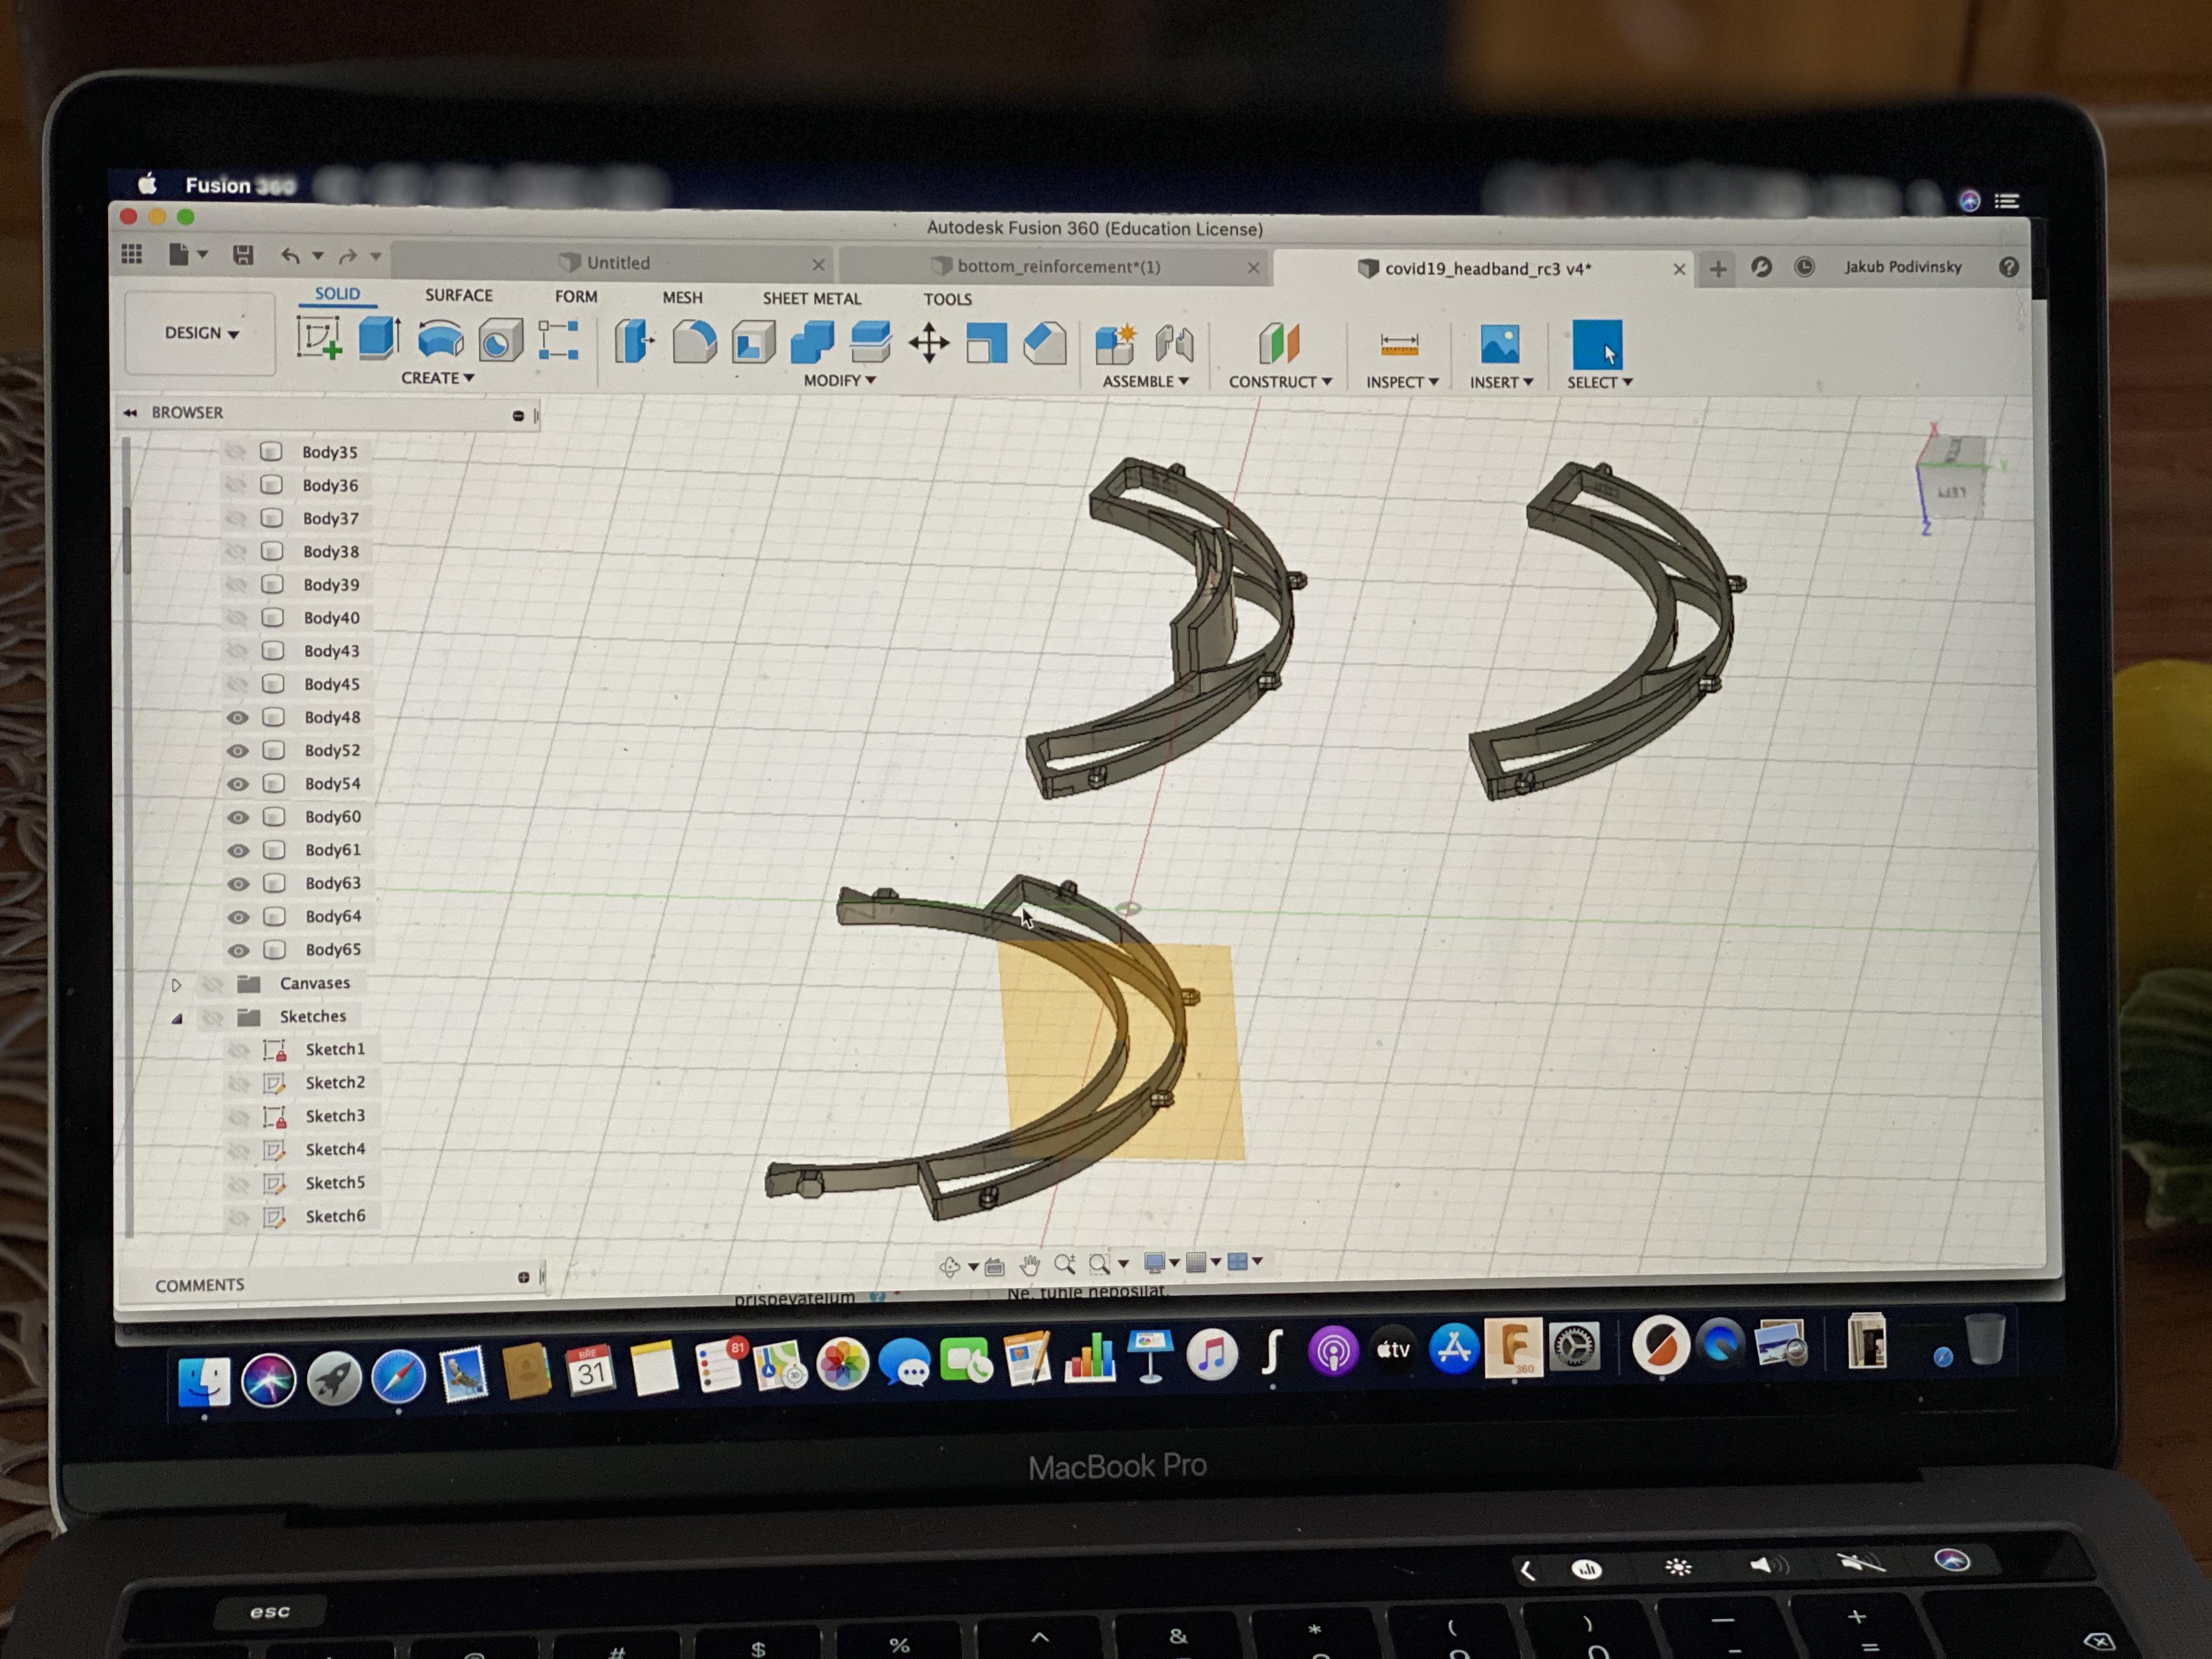
Task: Select the Extrude tool in Create
Action: [x=379, y=338]
